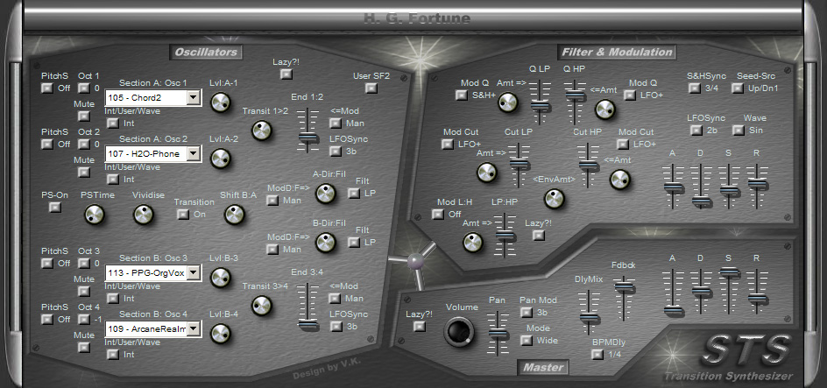Click the End 1:2 slider
The height and width of the screenshot is (388, 827).
308,131
